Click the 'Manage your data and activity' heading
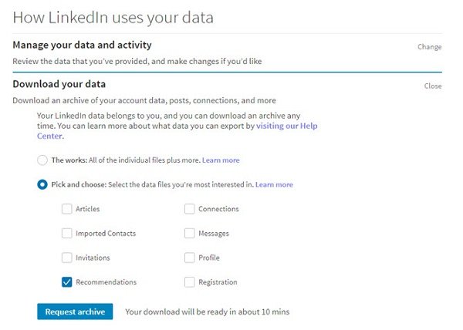463x330 pixels. point(82,45)
